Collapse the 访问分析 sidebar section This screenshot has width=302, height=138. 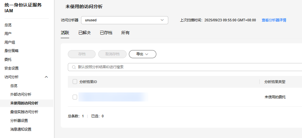tap(46, 77)
